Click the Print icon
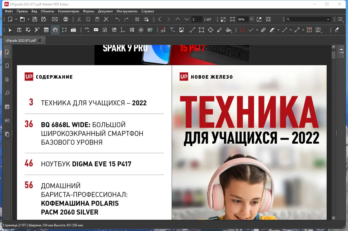The image size is (348, 231). [66, 19]
